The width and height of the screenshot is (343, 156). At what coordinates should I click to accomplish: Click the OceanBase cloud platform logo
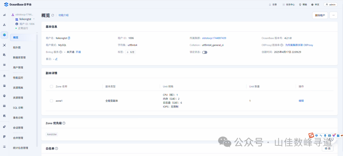tap(18, 4)
